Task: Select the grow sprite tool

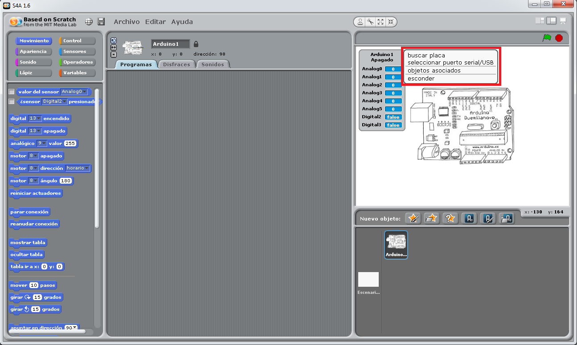Action: coord(381,22)
